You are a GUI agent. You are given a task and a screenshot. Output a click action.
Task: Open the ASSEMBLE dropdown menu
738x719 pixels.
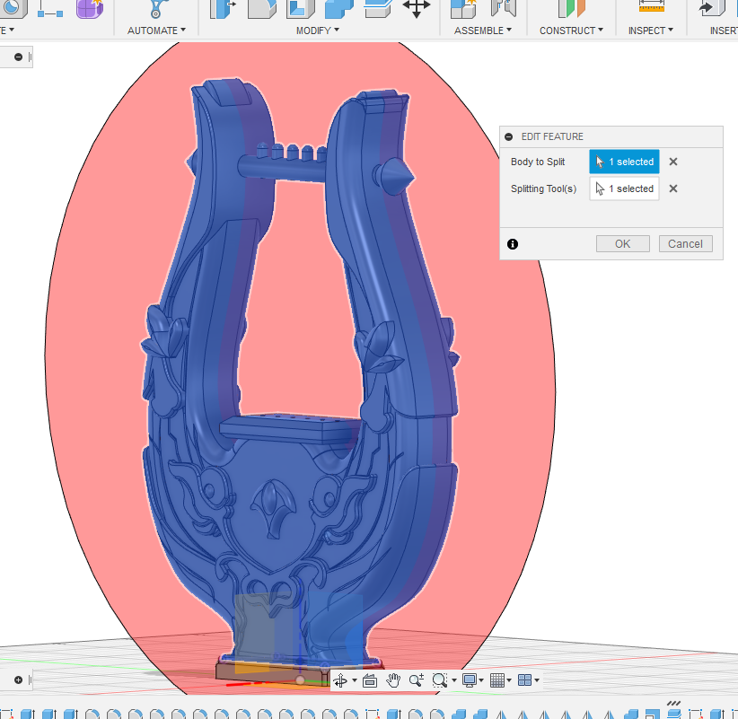pos(483,31)
